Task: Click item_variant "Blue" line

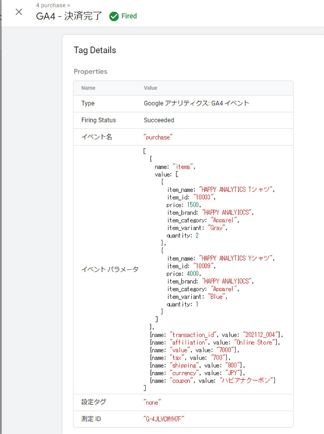Action: coord(197,297)
